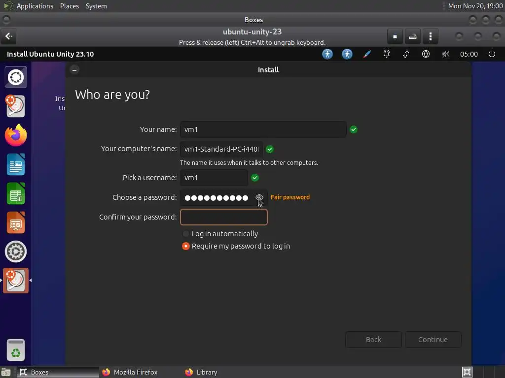
Task: Reveal password with the eye icon
Action: (x=259, y=197)
